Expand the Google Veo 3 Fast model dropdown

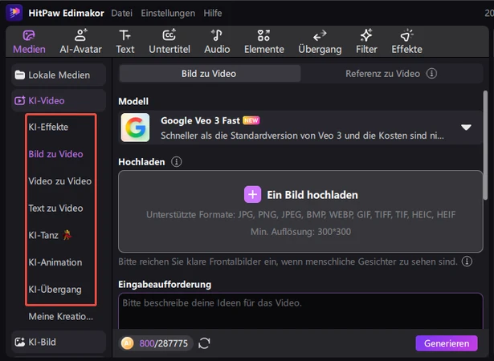466,128
